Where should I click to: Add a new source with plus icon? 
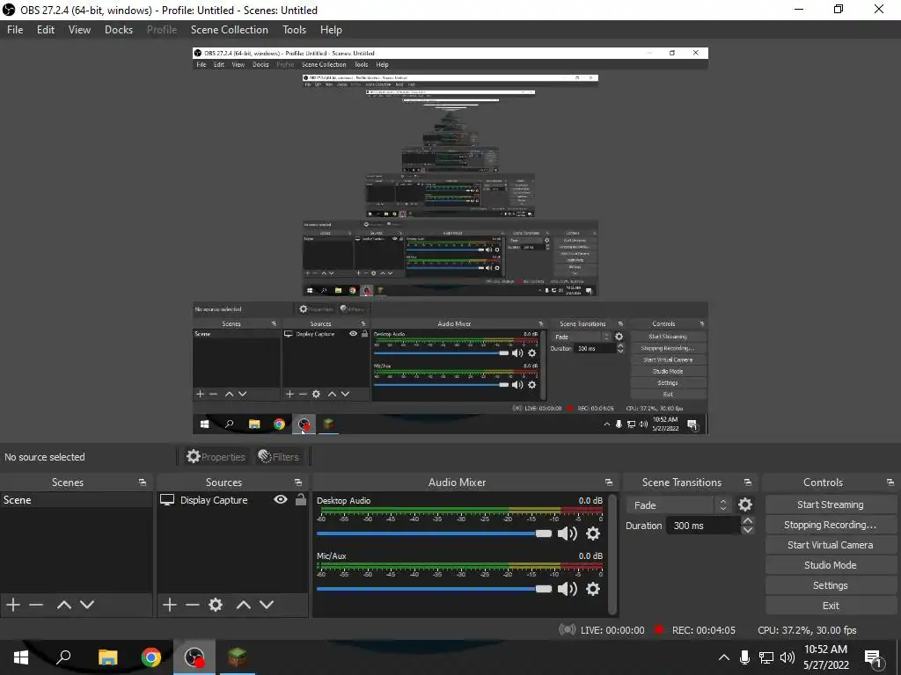170,605
